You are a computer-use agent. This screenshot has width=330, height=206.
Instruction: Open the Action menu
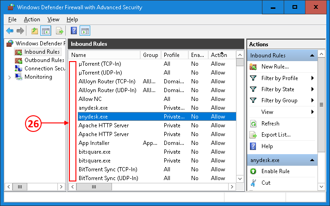point(32,19)
